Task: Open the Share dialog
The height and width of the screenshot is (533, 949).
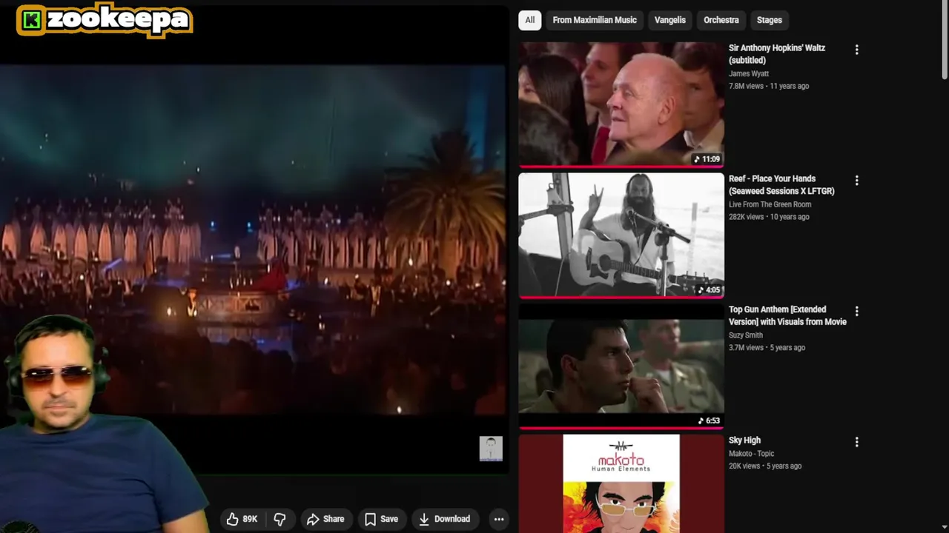Action: (325, 519)
